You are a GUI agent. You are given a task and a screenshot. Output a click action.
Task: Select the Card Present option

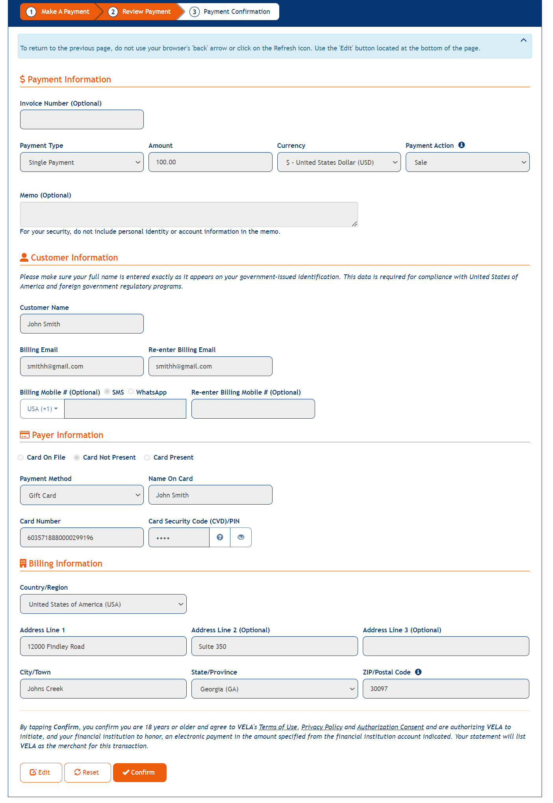147,457
